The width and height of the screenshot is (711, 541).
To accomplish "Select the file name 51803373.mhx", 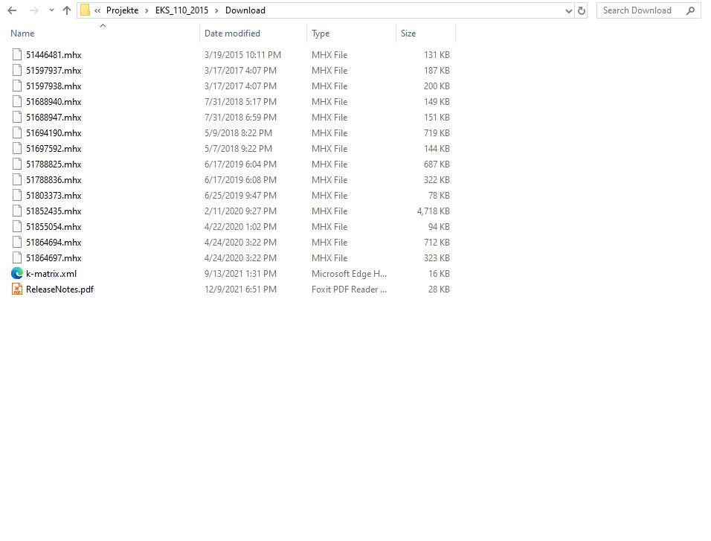I will [x=54, y=196].
